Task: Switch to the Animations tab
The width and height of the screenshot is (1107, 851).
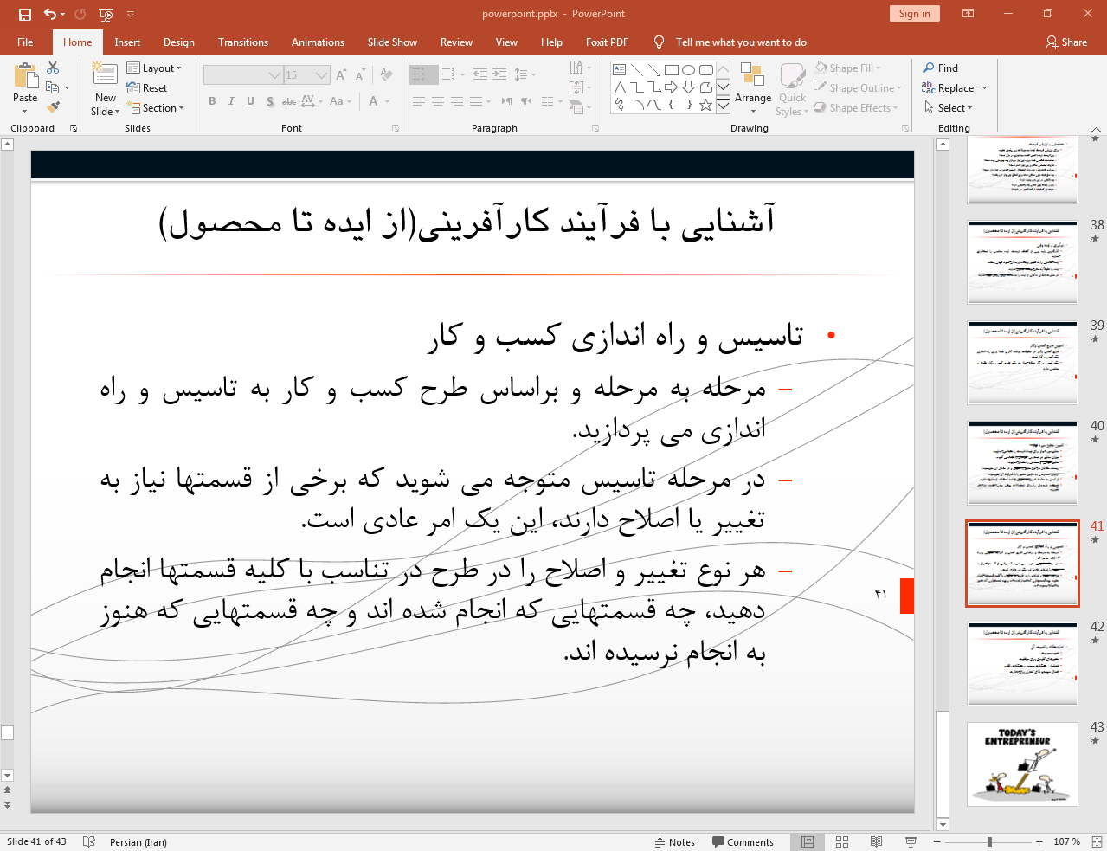Action: coord(318,42)
